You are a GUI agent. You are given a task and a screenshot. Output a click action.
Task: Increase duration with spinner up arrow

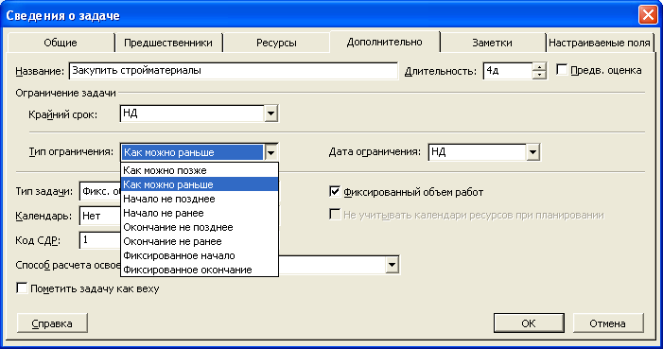(x=539, y=66)
